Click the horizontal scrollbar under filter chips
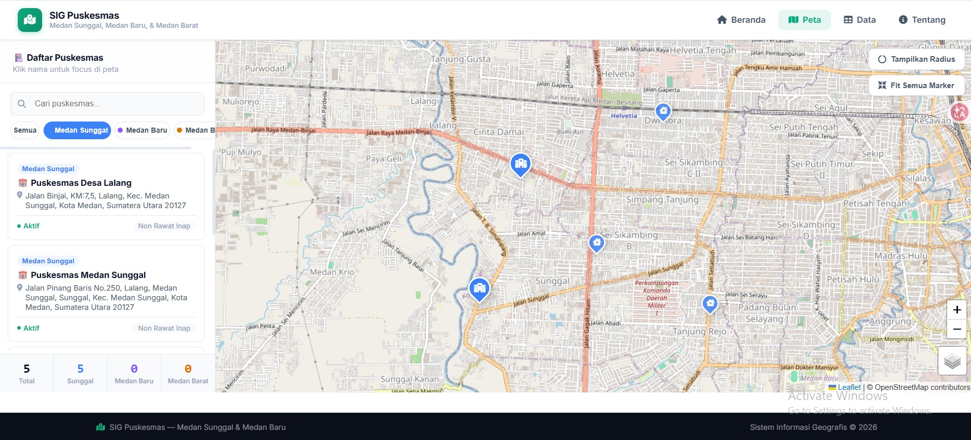 click(96, 148)
